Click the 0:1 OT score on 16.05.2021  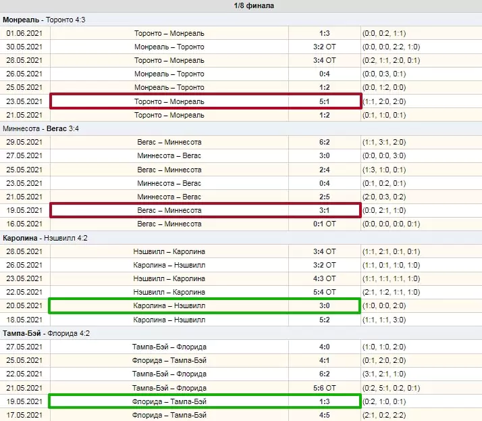pyautogui.click(x=324, y=224)
